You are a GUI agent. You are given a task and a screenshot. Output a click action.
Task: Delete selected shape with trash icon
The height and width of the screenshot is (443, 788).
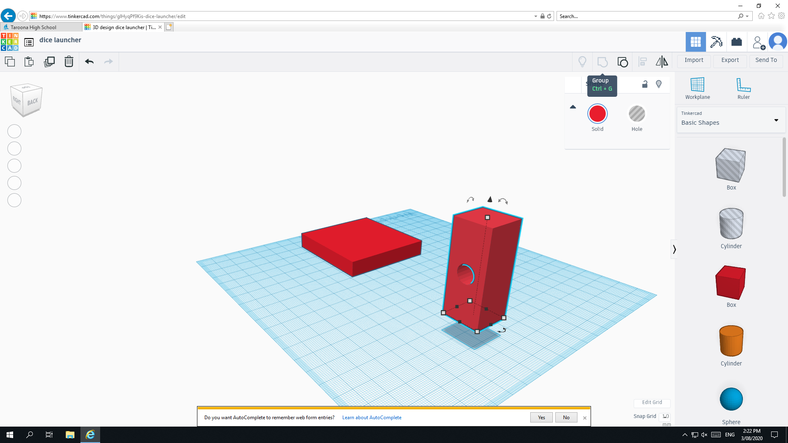click(x=69, y=62)
